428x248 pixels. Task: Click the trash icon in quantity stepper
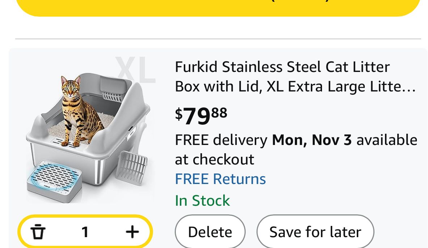(x=38, y=232)
